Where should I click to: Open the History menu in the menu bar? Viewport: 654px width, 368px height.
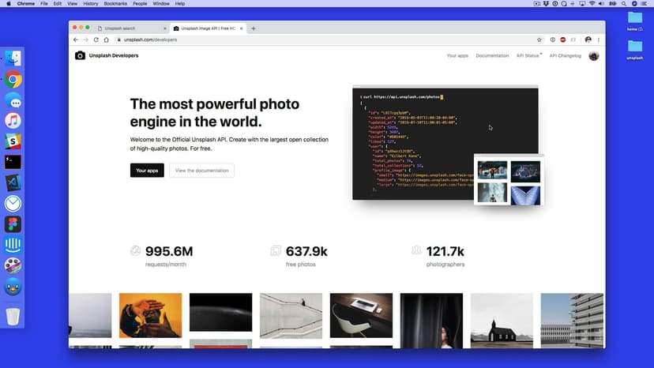coord(91,4)
